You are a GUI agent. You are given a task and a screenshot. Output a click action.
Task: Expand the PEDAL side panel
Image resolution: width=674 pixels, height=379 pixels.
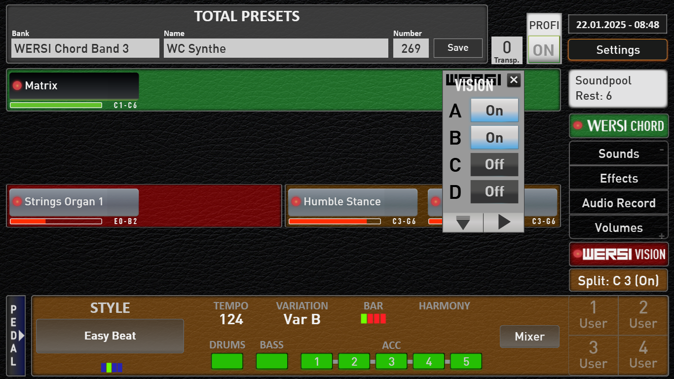pyautogui.click(x=15, y=336)
